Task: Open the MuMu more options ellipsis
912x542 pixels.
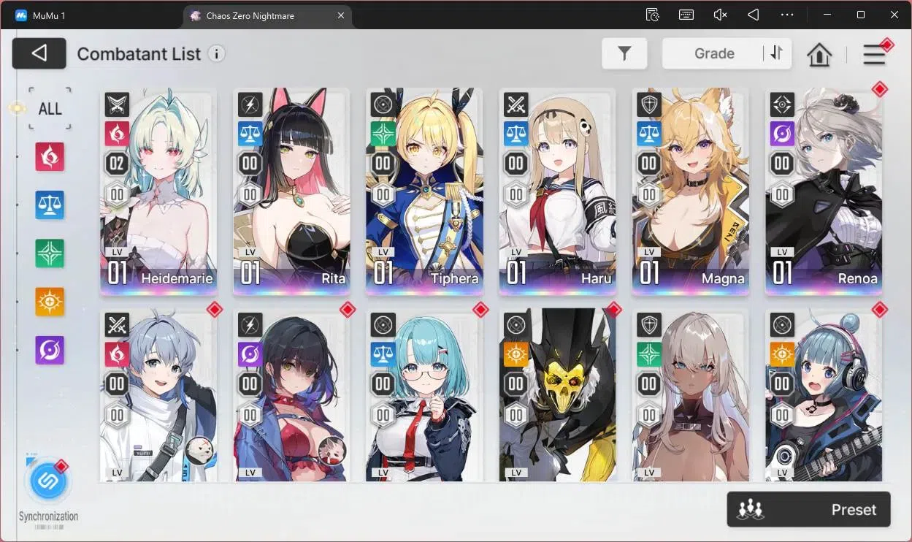Action: point(787,15)
